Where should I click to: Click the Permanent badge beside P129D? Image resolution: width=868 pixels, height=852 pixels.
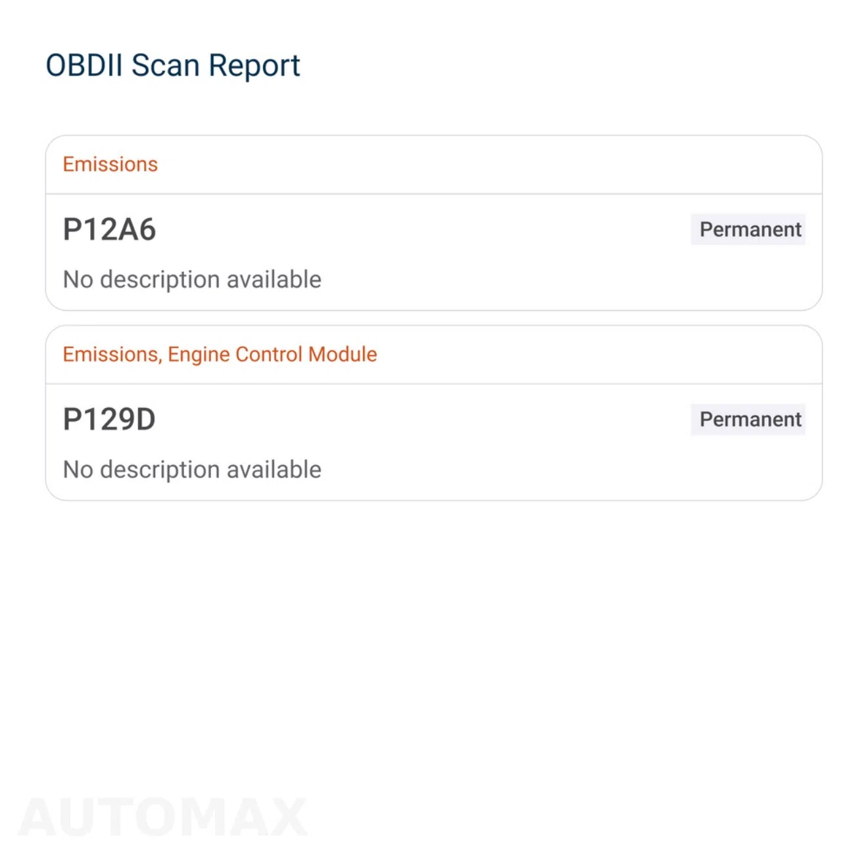pos(748,419)
